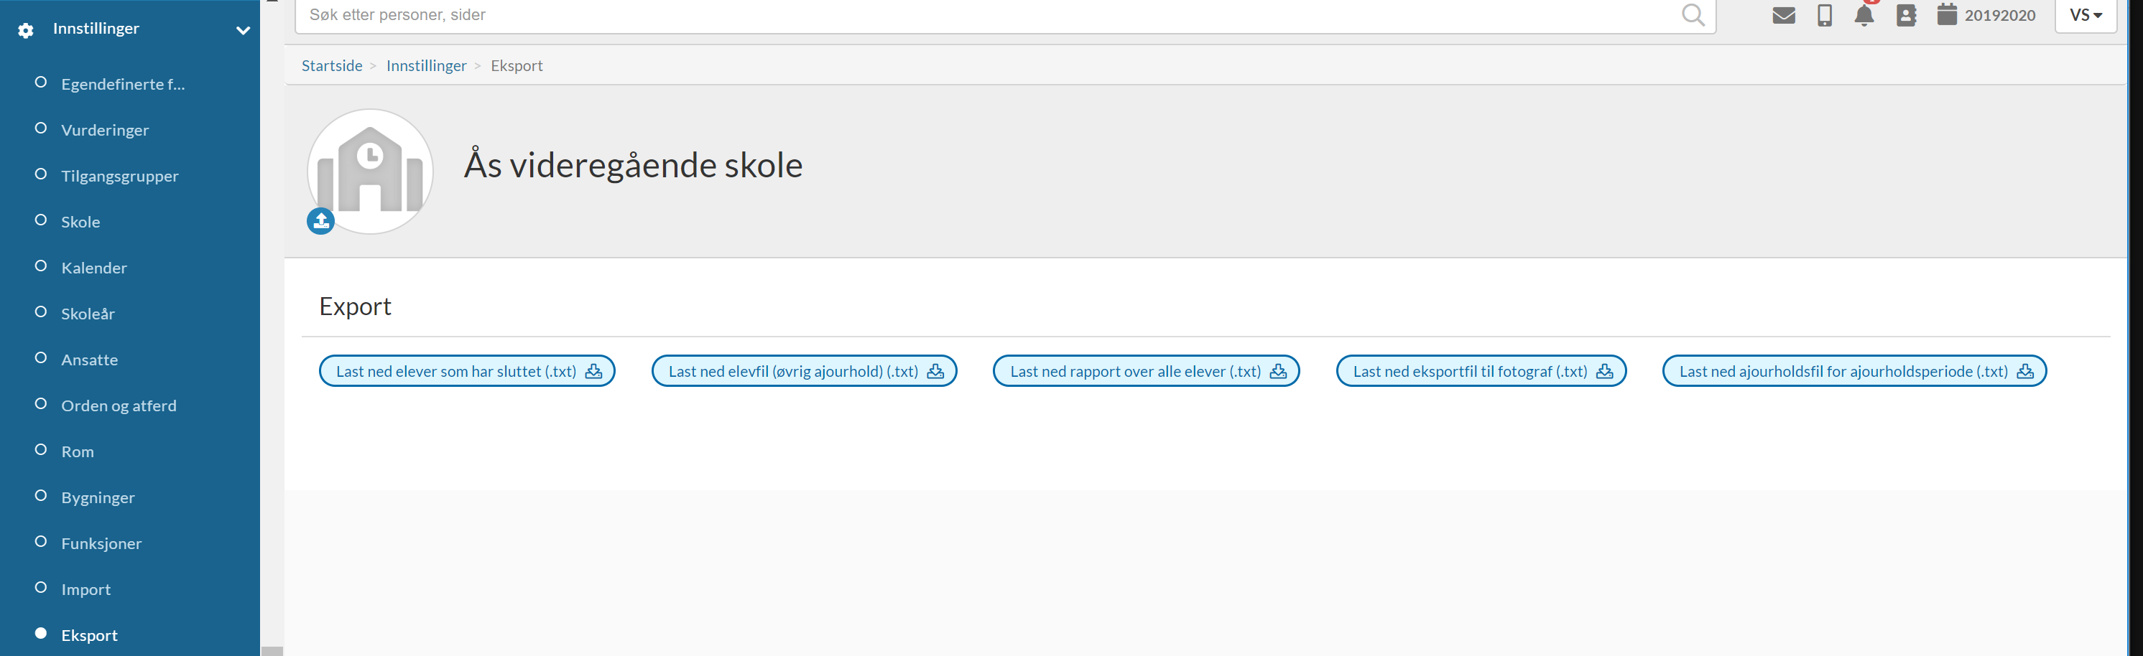Click the mobile phone icon
The width and height of the screenshot is (2143, 656).
pos(1824,15)
